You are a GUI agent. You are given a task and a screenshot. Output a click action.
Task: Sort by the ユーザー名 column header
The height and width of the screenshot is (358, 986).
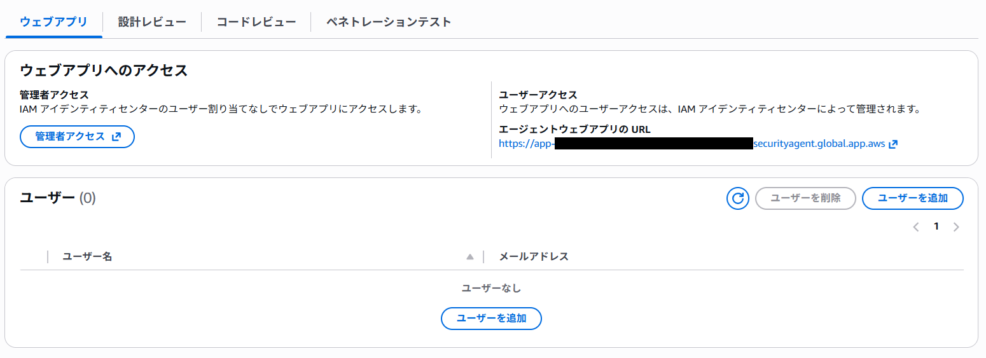[88, 257]
